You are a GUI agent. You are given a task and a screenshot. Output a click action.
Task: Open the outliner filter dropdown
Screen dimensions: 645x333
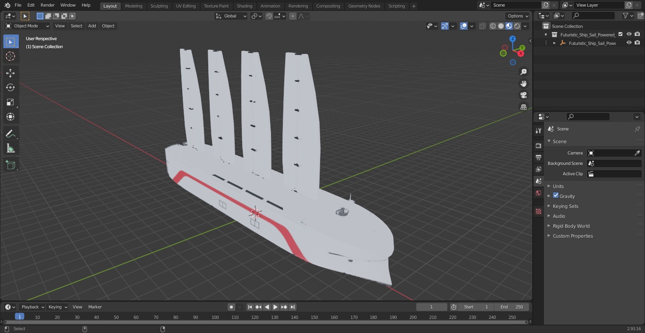628,16
